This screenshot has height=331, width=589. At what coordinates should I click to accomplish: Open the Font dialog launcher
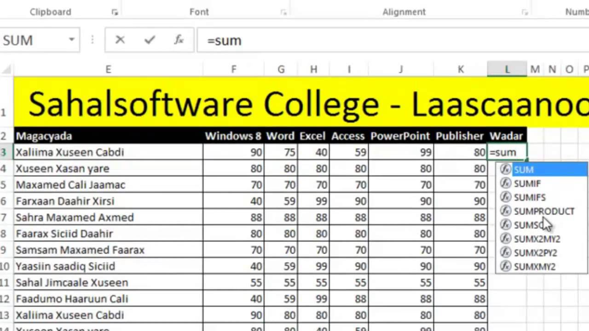click(x=284, y=13)
